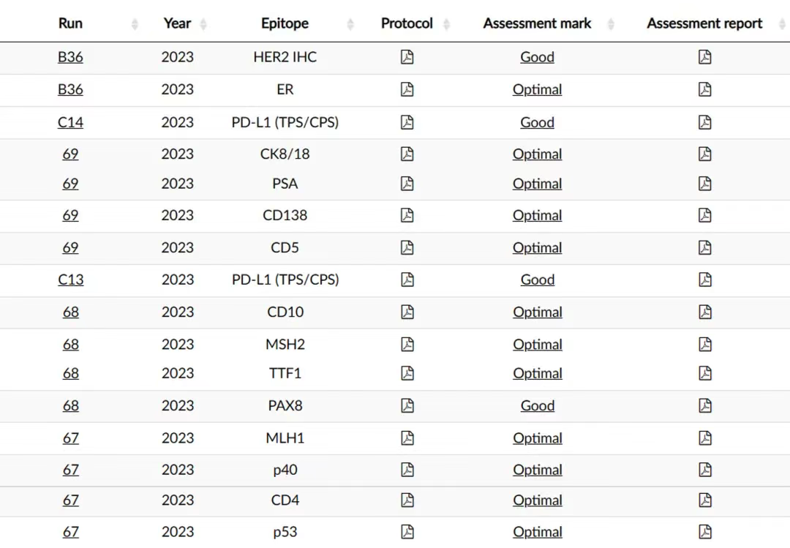
Task: Open run B36 link in HER2 IHC row
Action: [x=70, y=57]
